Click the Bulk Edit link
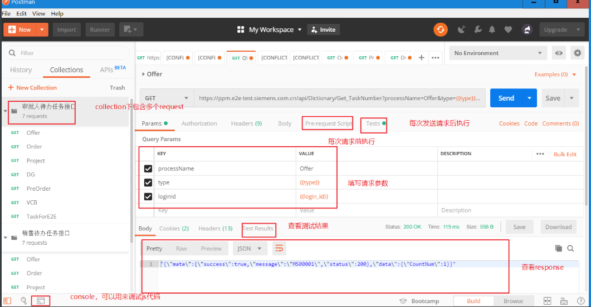The height and width of the screenshot is (307, 591). click(565, 154)
